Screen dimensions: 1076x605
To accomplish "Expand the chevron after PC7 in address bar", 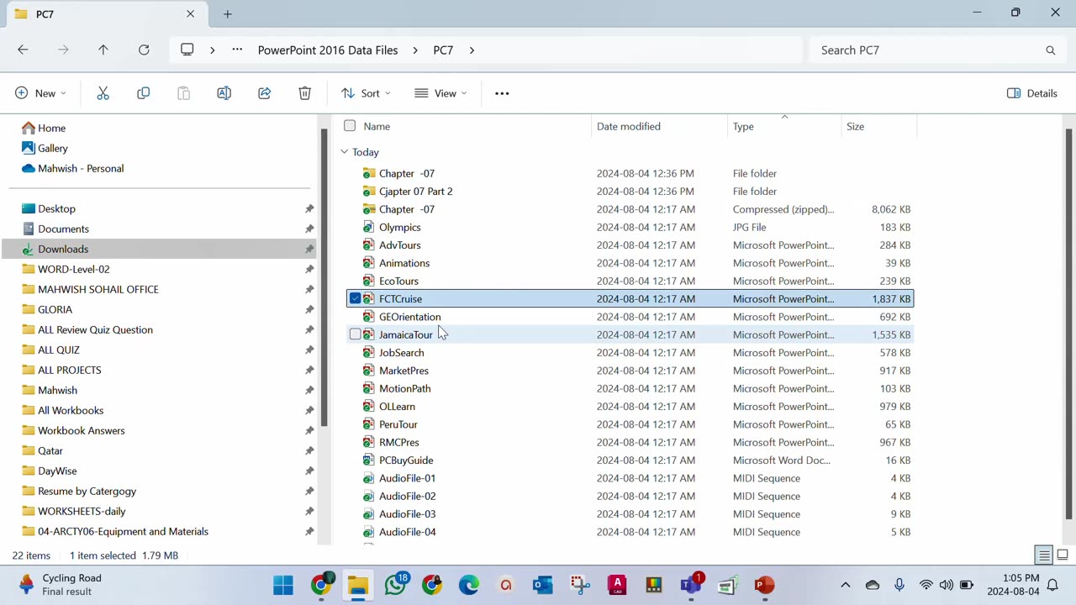I will 472,50.
